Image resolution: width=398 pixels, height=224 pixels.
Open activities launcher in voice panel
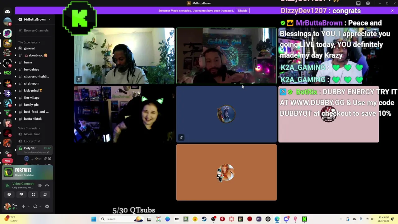point(33,194)
